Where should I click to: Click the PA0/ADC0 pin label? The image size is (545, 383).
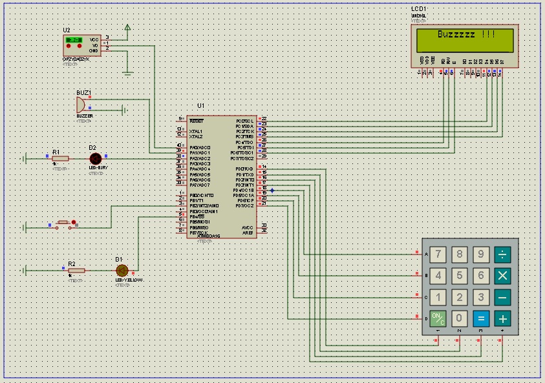pos(200,147)
